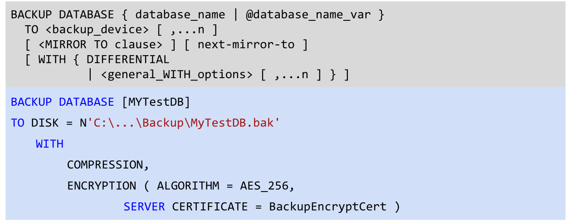566x220 pixels.
Task: Click the <backup_device> syntax placeholder
Action: pyautogui.click(x=97, y=30)
